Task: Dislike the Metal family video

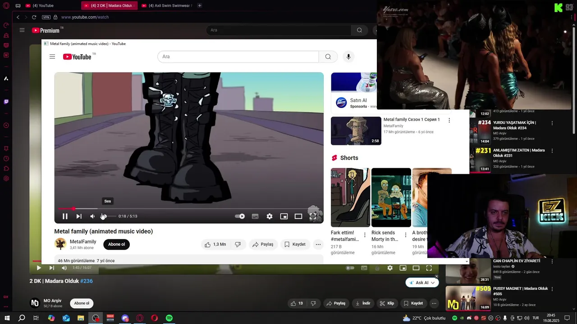Action: (x=238, y=244)
